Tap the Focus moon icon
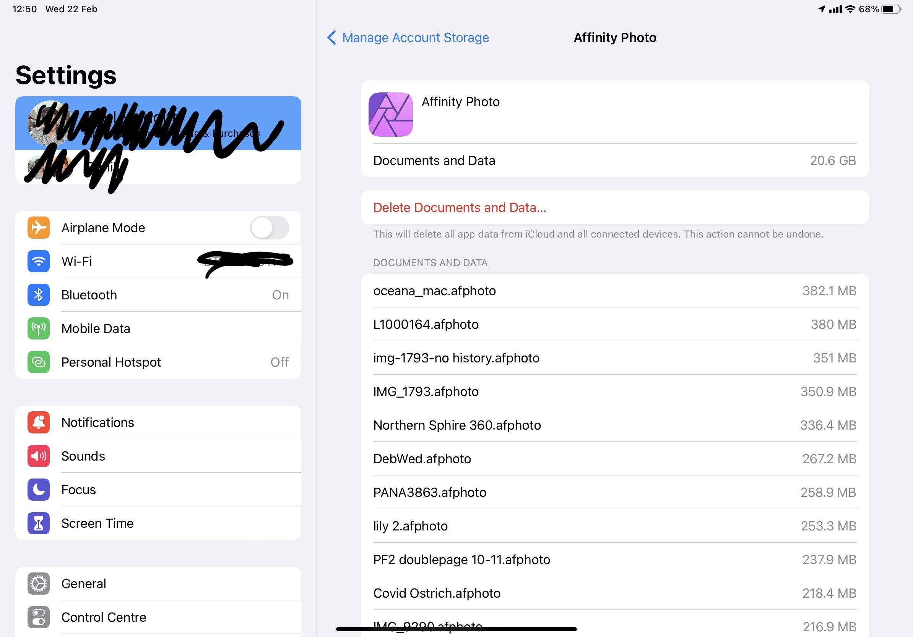Viewport: 913px width, 637px height. tap(39, 489)
